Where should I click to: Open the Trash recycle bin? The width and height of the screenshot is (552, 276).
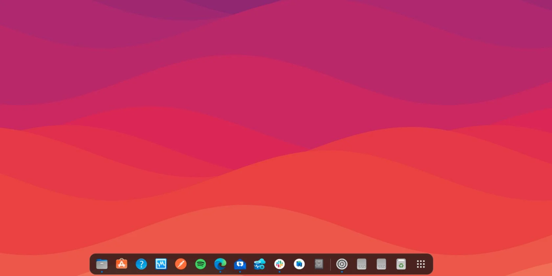tap(401, 264)
